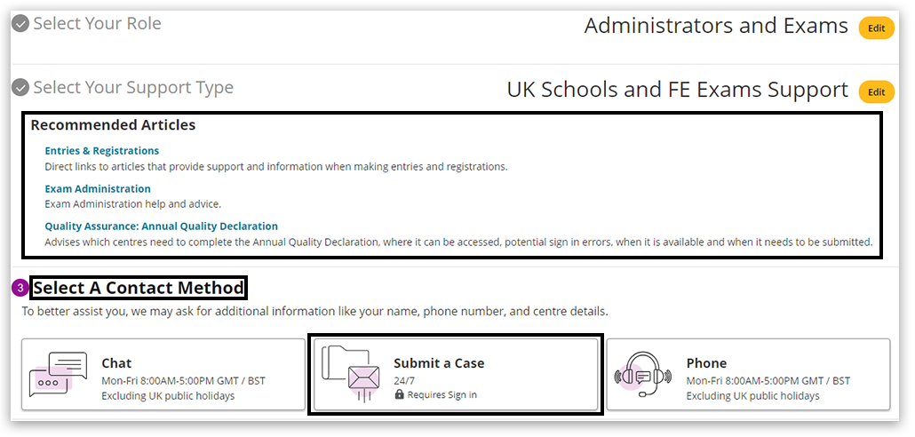Choose the Phone contact method title
The height and width of the screenshot is (437, 915).
click(706, 363)
